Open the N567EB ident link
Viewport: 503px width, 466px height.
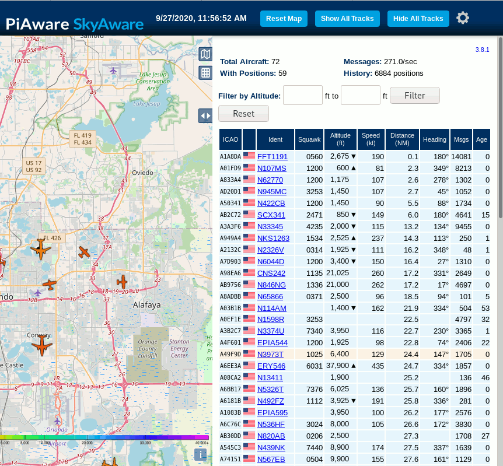[271, 460]
